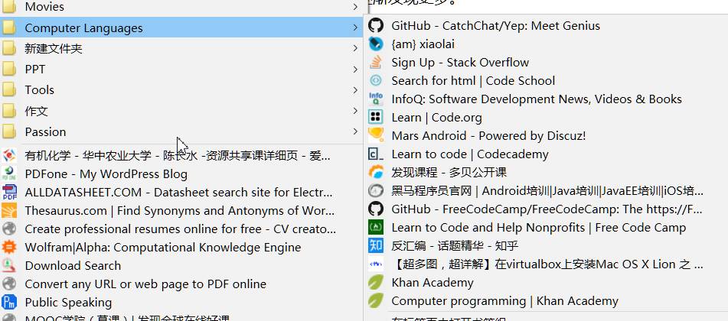This screenshot has height=321, width=728.
Task: Click 'Download Search' bookmark text
Action: pos(73,266)
